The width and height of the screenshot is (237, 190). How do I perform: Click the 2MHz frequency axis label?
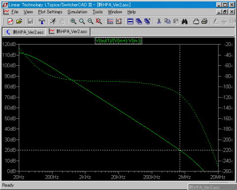(185, 177)
